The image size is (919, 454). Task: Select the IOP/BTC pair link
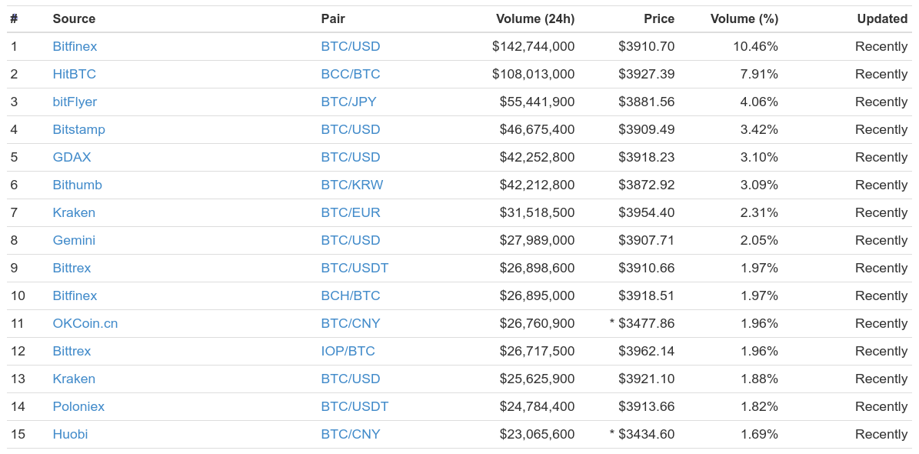pyautogui.click(x=348, y=351)
